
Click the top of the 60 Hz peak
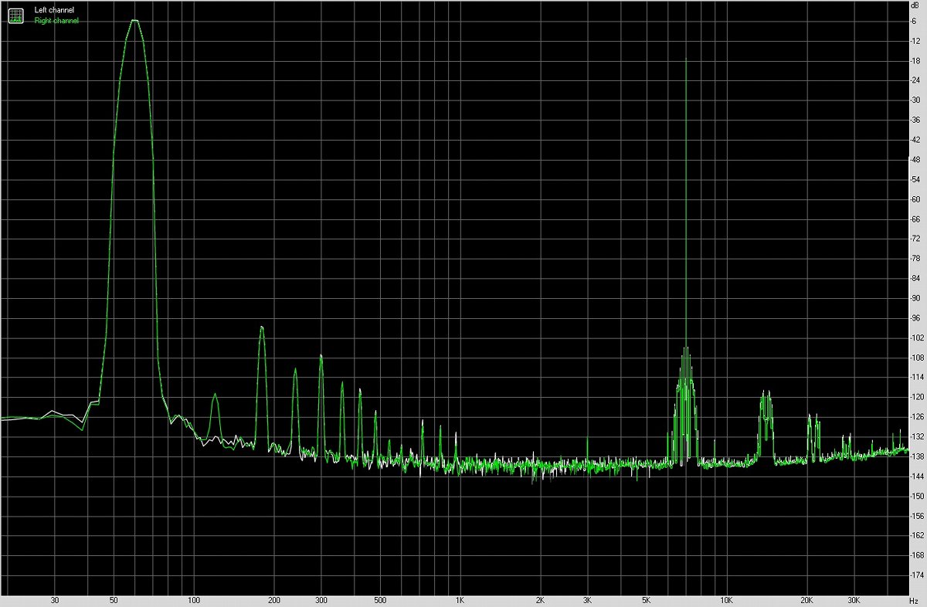(x=135, y=21)
